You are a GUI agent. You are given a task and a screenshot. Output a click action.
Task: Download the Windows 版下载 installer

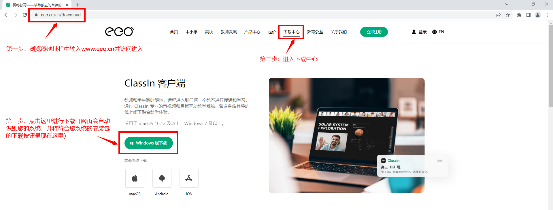149,143
